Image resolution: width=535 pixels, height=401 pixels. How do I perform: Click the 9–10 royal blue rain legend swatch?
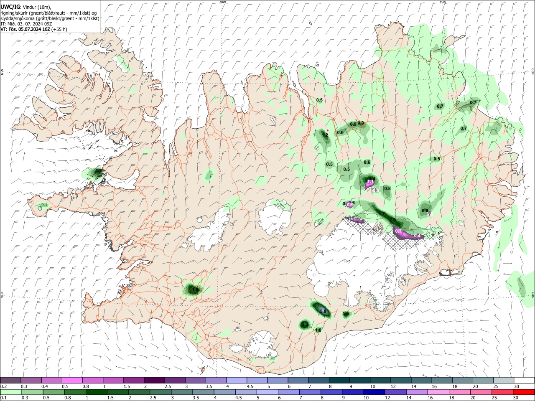click(352, 392)
